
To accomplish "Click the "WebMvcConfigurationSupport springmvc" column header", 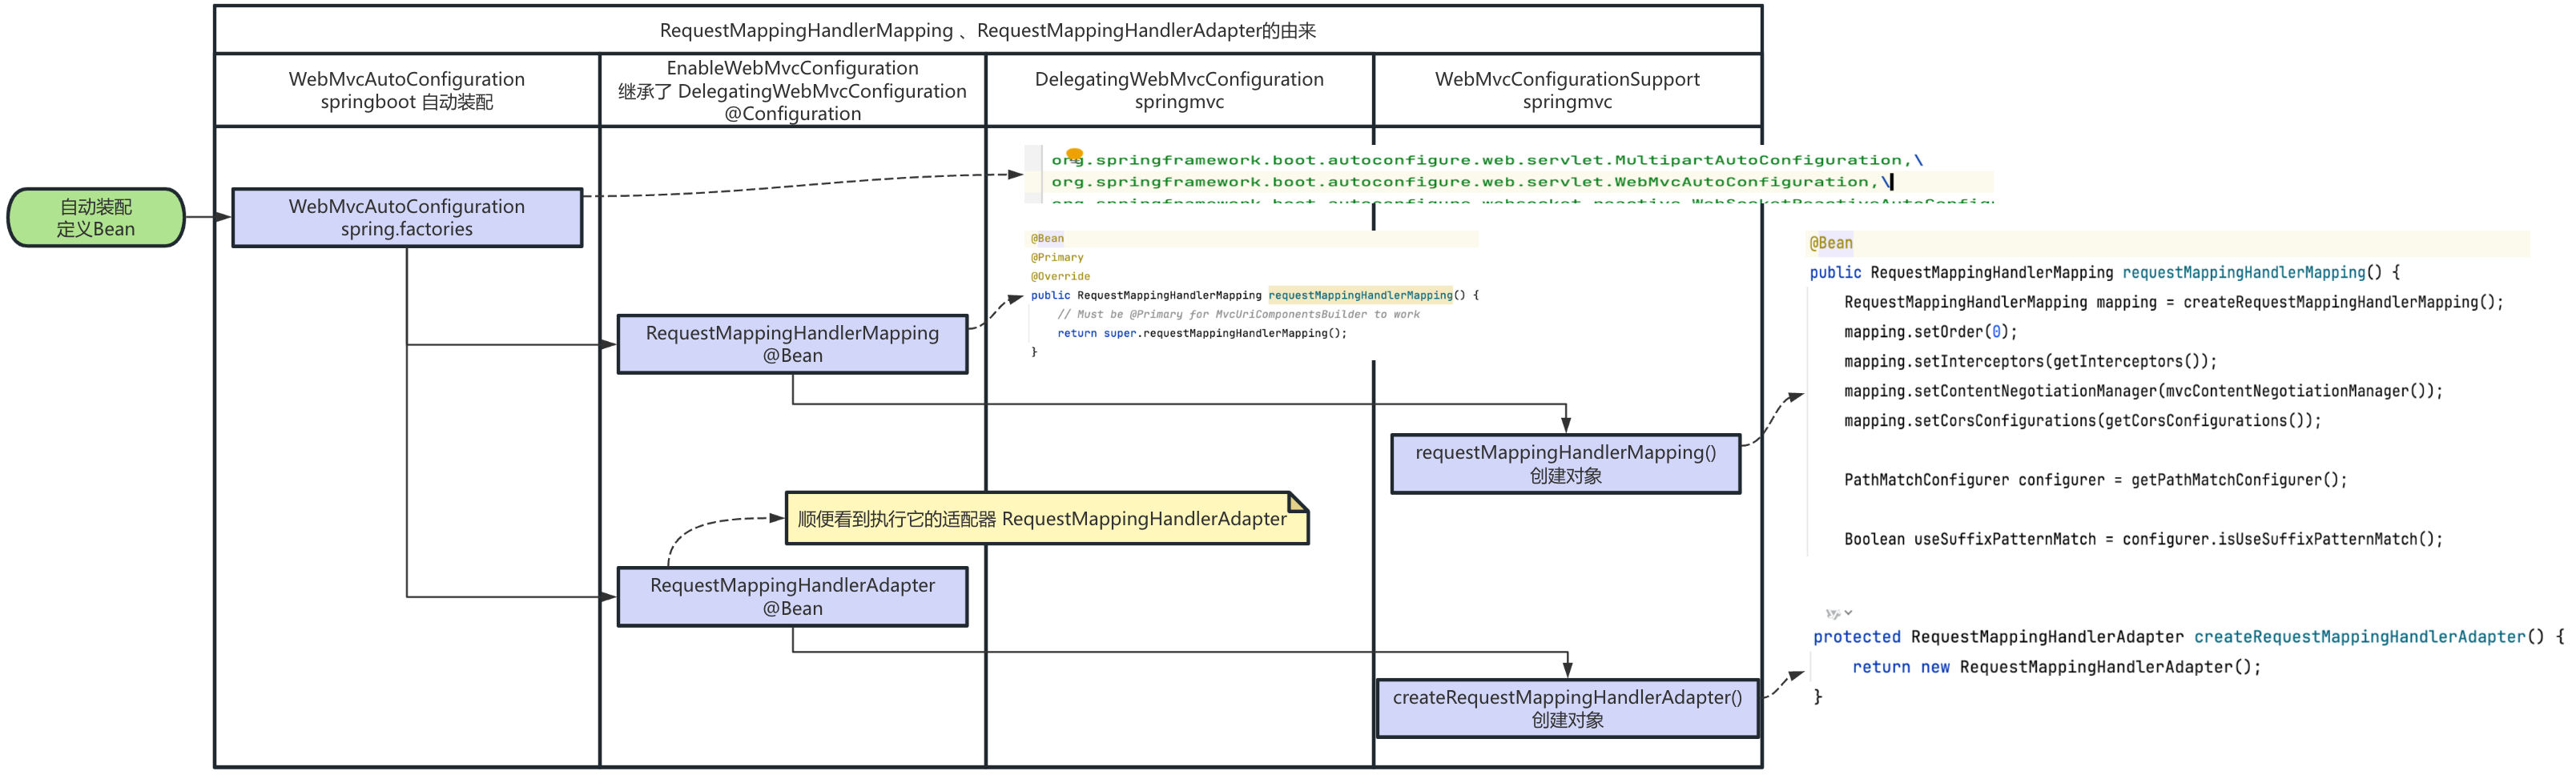I will click(1567, 90).
